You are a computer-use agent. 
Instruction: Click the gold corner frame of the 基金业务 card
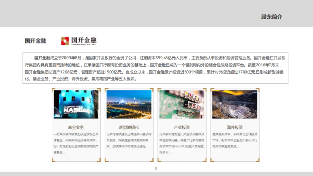53,89
